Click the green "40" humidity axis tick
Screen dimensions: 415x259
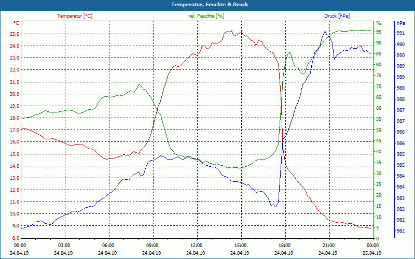(x=379, y=152)
